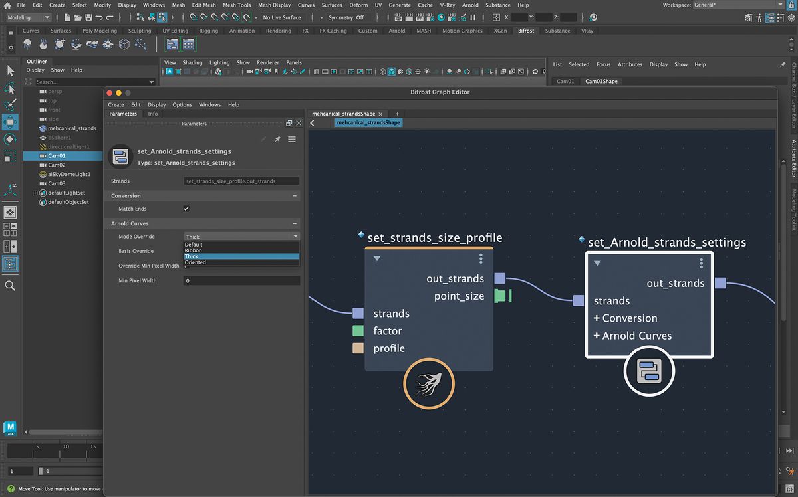This screenshot has height=497, width=798.
Task: Select the Bifrost ocean wave shelf icon
Action: pyautogui.click(x=92, y=45)
